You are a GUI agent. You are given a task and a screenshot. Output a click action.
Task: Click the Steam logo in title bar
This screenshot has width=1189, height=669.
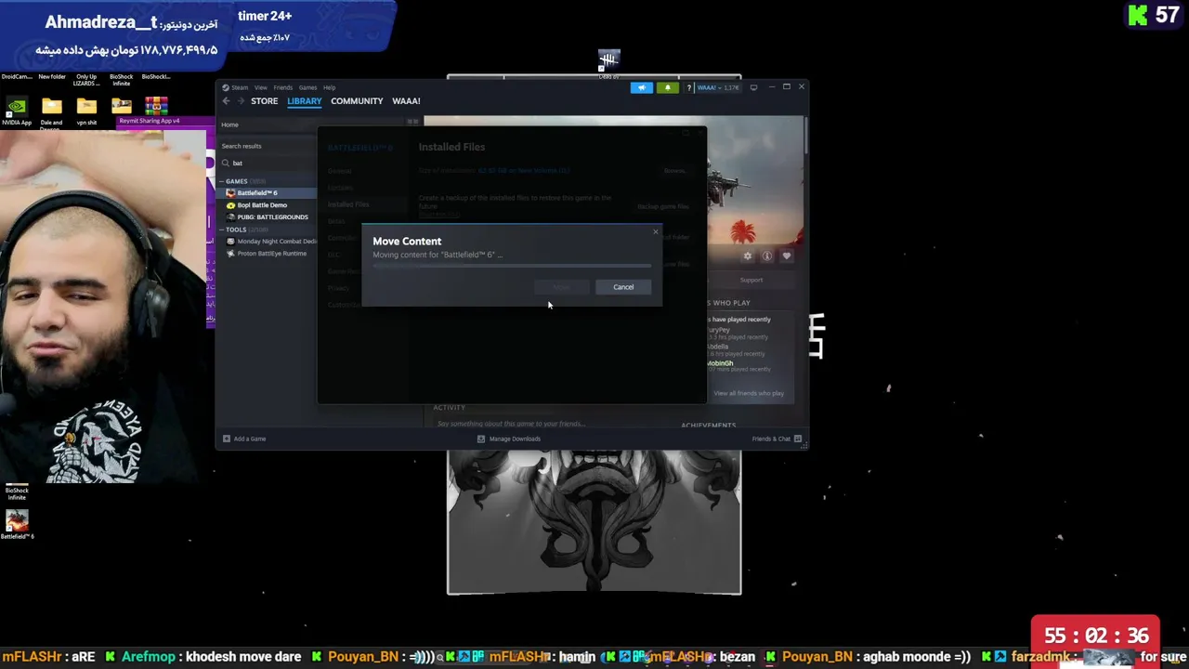[x=226, y=87]
